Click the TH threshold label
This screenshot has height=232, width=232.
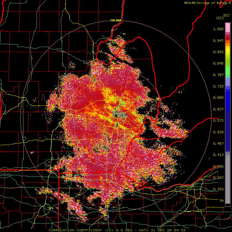(221, 201)
